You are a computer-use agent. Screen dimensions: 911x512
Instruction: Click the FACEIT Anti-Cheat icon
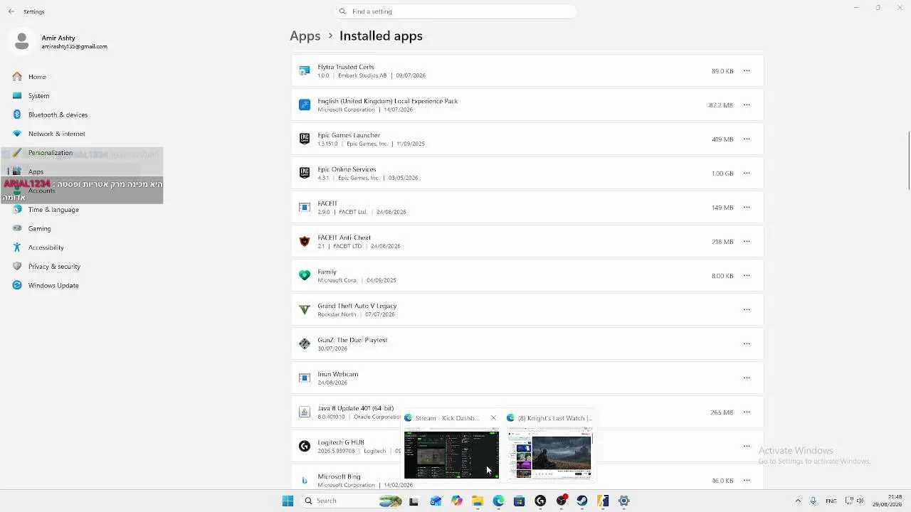[305, 242]
